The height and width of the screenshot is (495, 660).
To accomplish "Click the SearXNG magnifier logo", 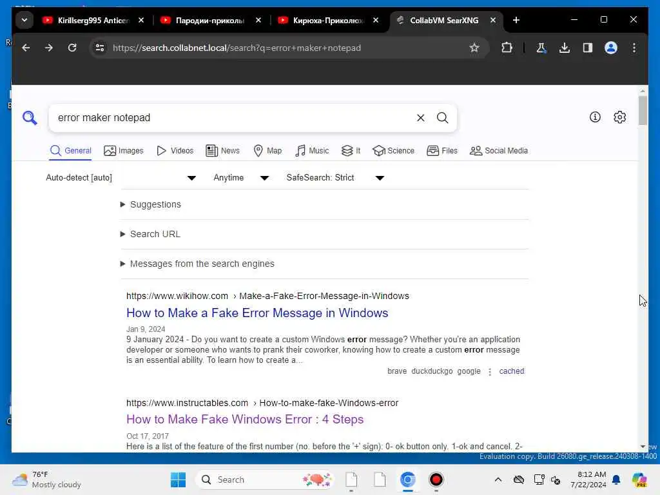I will tap(30, 118).
